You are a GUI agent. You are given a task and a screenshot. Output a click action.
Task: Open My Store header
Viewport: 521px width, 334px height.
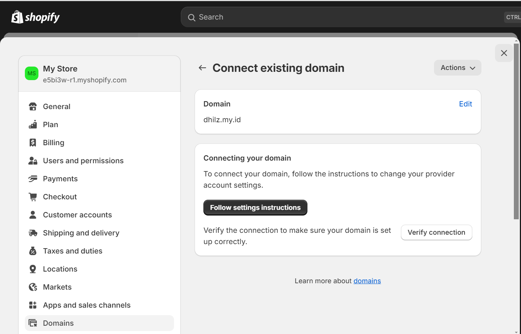click(x=99, y=74)
